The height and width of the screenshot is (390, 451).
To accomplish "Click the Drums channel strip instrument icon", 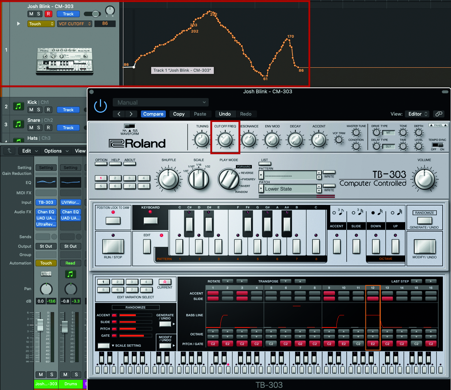I will point(70,274).
